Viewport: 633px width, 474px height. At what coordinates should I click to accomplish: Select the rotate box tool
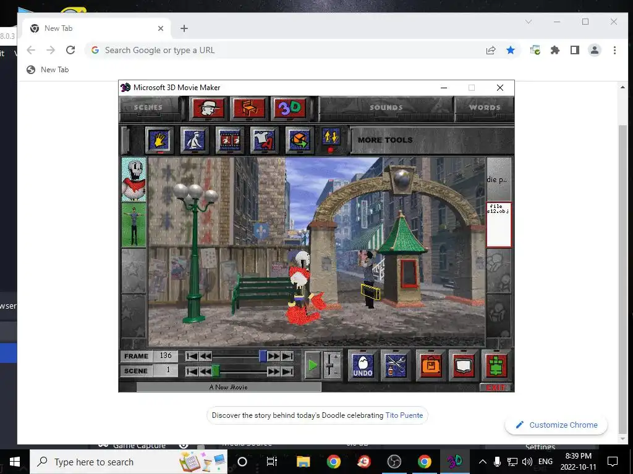click(299, 140)
